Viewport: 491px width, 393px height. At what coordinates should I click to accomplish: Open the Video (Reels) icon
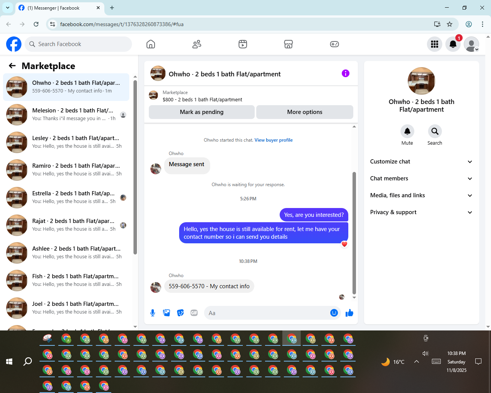[243, 44]
